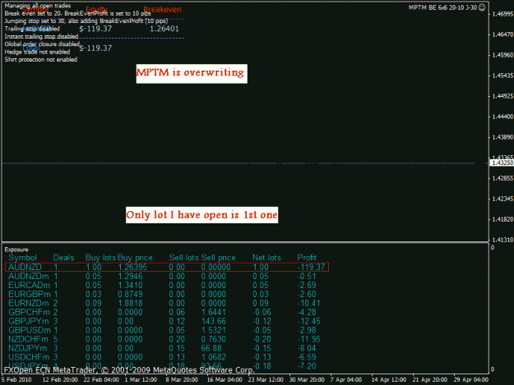
Task: Select the MPTM BE 6x6 20-10 J-30 expert label
Action: pyautogui.click(x=442, y=7)
